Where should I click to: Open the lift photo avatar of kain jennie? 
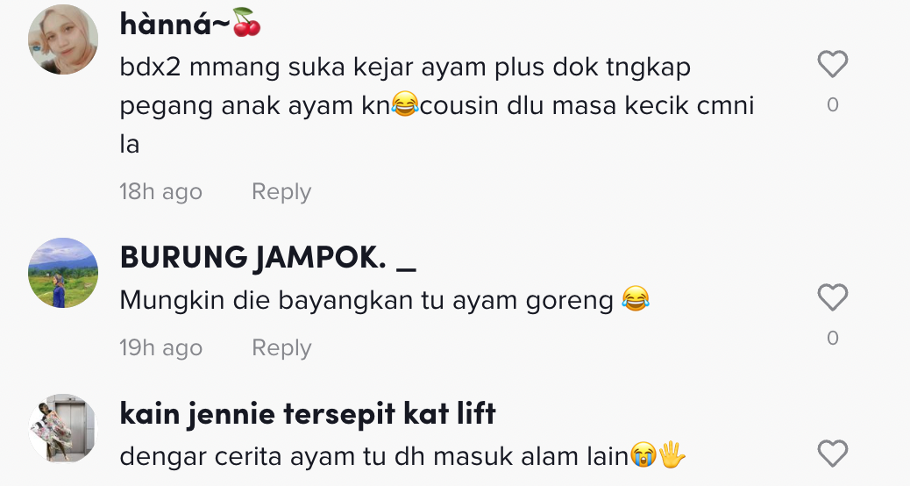click(x=62, y=428)
